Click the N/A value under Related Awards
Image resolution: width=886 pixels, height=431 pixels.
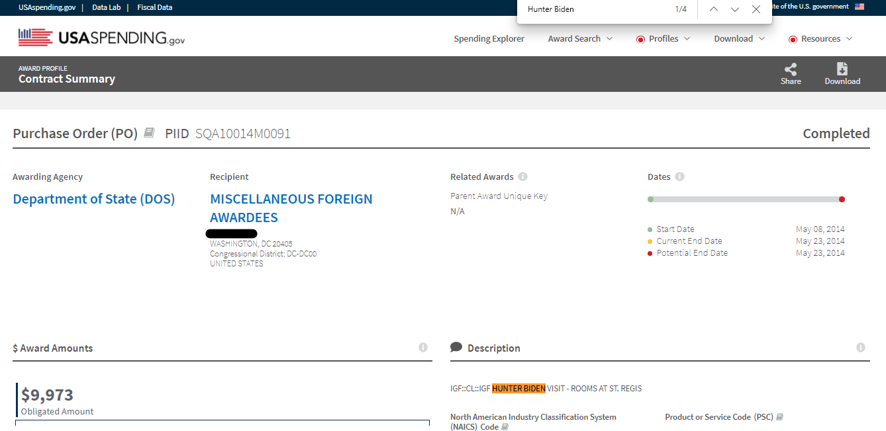click(x=458, y=212)
